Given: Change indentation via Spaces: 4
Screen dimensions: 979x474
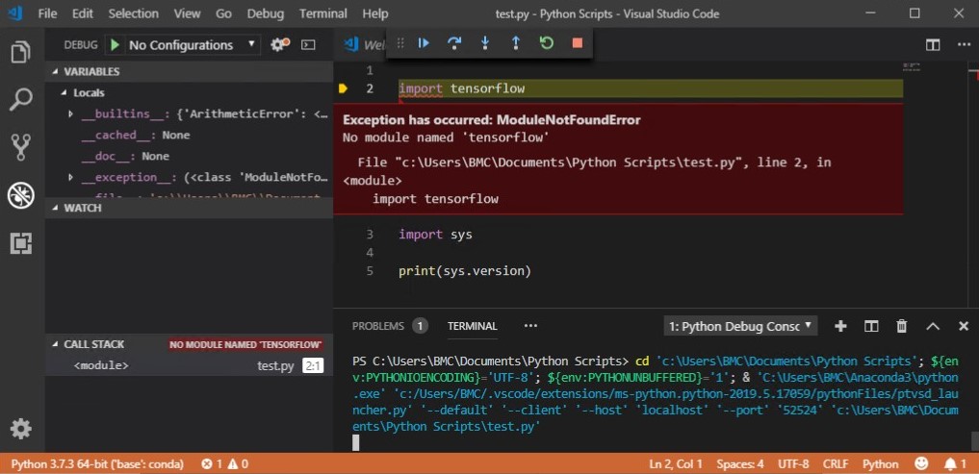Looking at the screenshot, I should coord(740,464).
